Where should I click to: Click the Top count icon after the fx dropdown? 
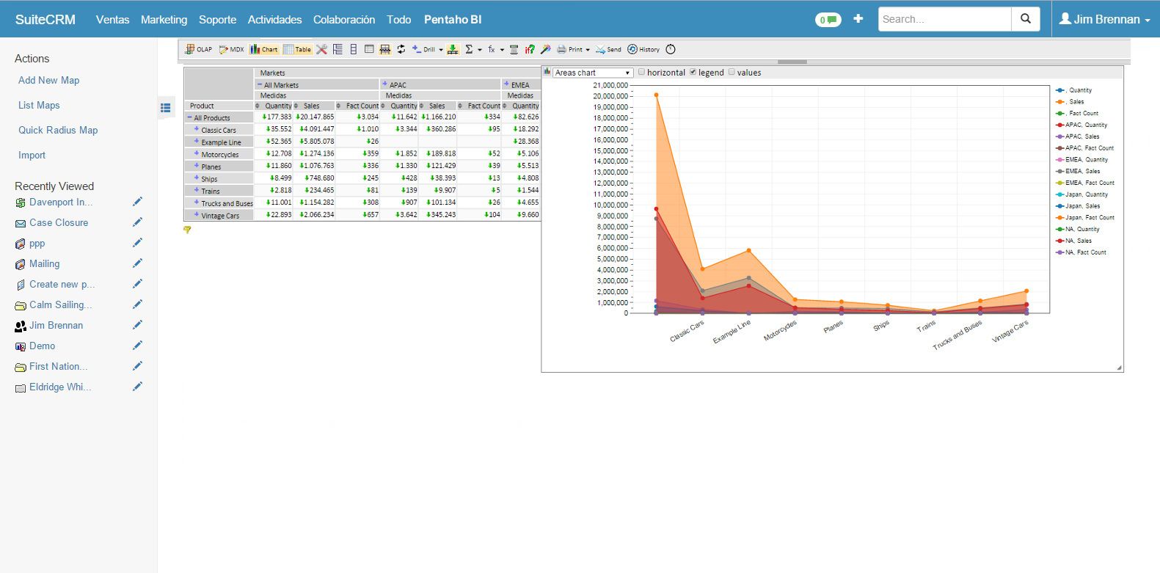(514, 49)
